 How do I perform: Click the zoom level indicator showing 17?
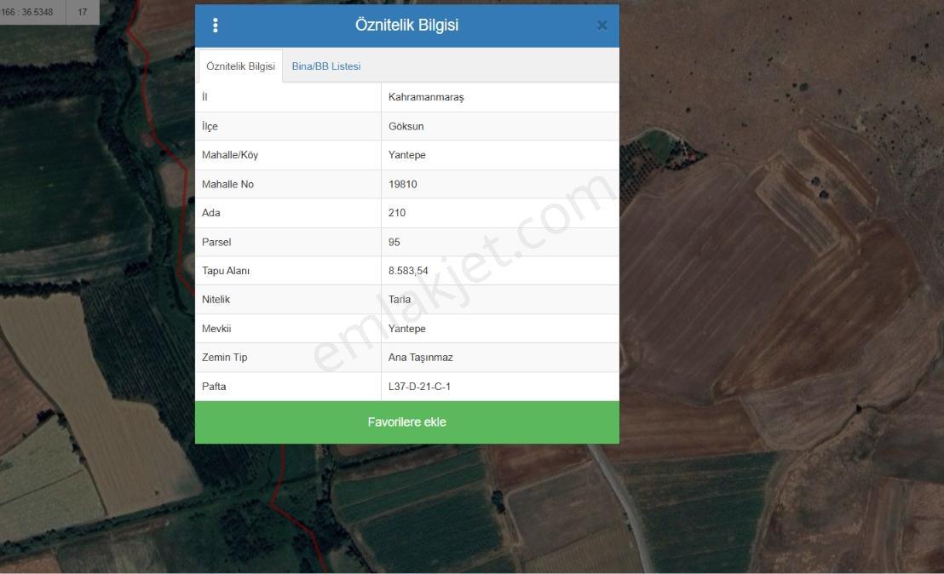(83, 12)
